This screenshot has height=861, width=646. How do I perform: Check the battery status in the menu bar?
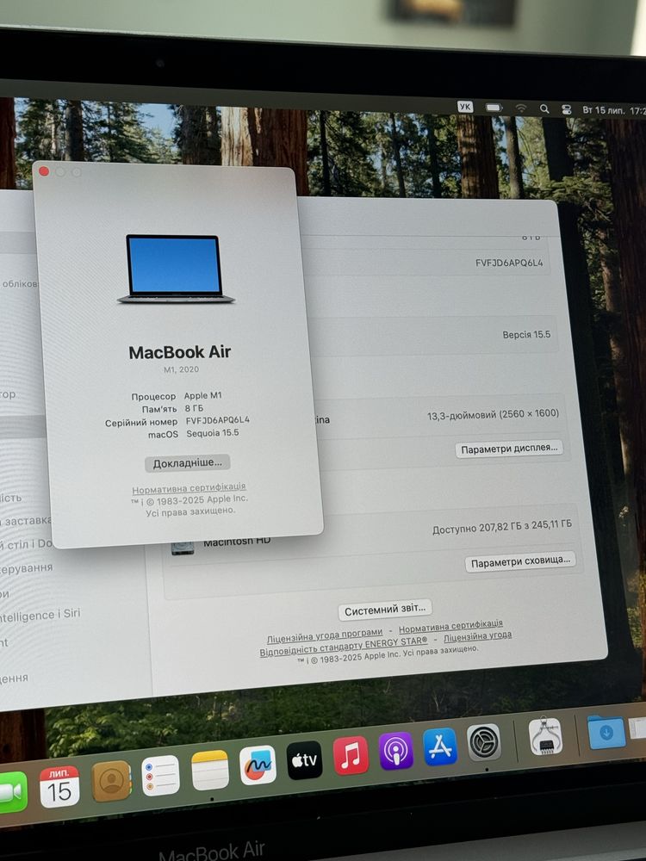[x=494, y=108]
